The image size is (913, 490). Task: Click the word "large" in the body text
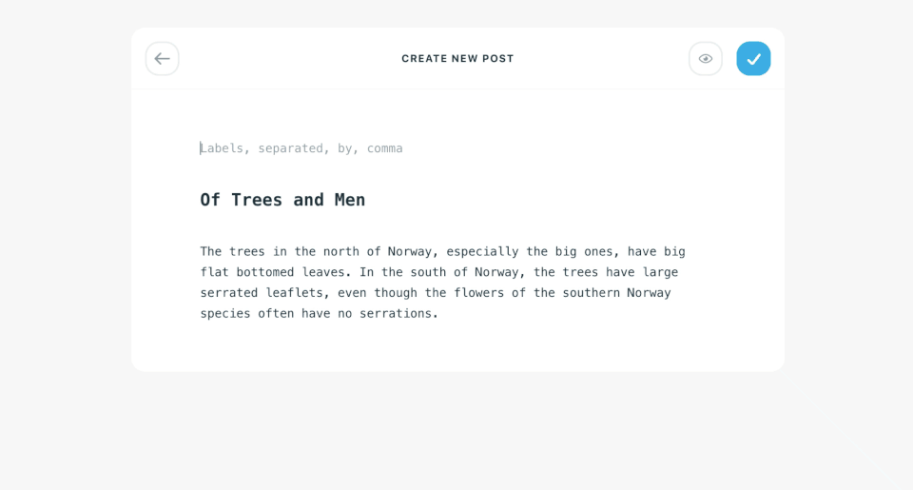tap(660, 272)
